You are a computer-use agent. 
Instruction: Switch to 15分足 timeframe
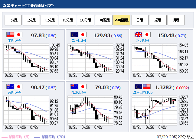(67, 20)
